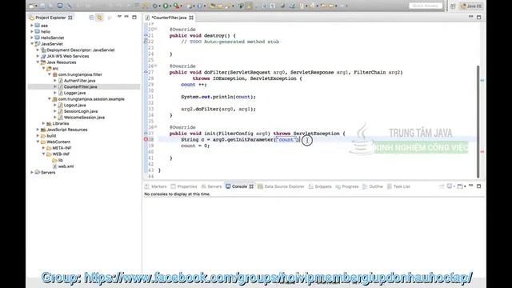Select the Project Explorer tab
Viewport: 512px width, 288px height.
[50, 18]
